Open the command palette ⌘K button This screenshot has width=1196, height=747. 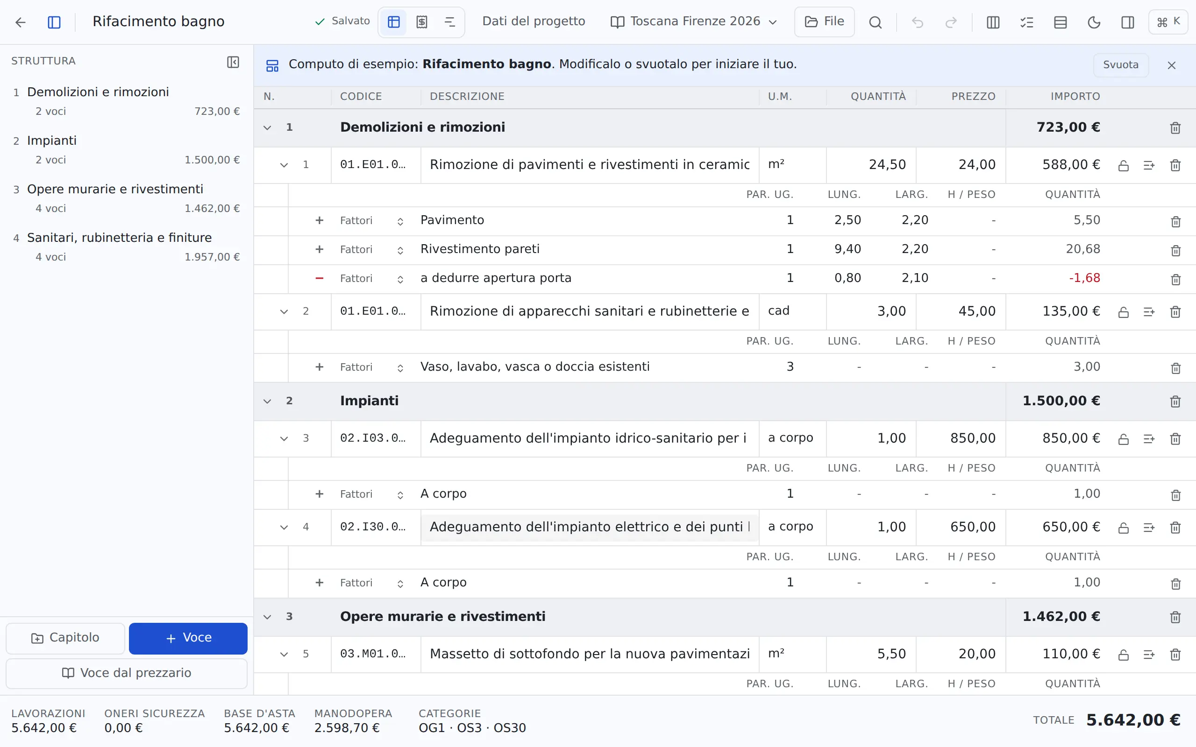click(x=1168, y=22)
